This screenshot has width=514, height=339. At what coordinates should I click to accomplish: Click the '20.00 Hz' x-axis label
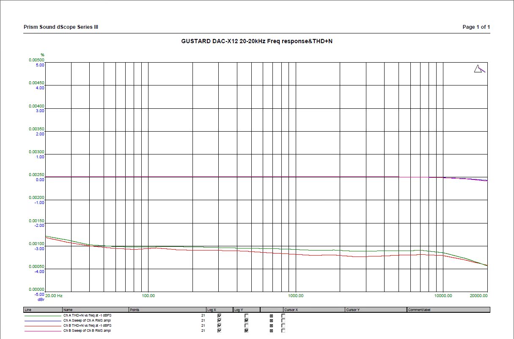click(x=54, y=295)
